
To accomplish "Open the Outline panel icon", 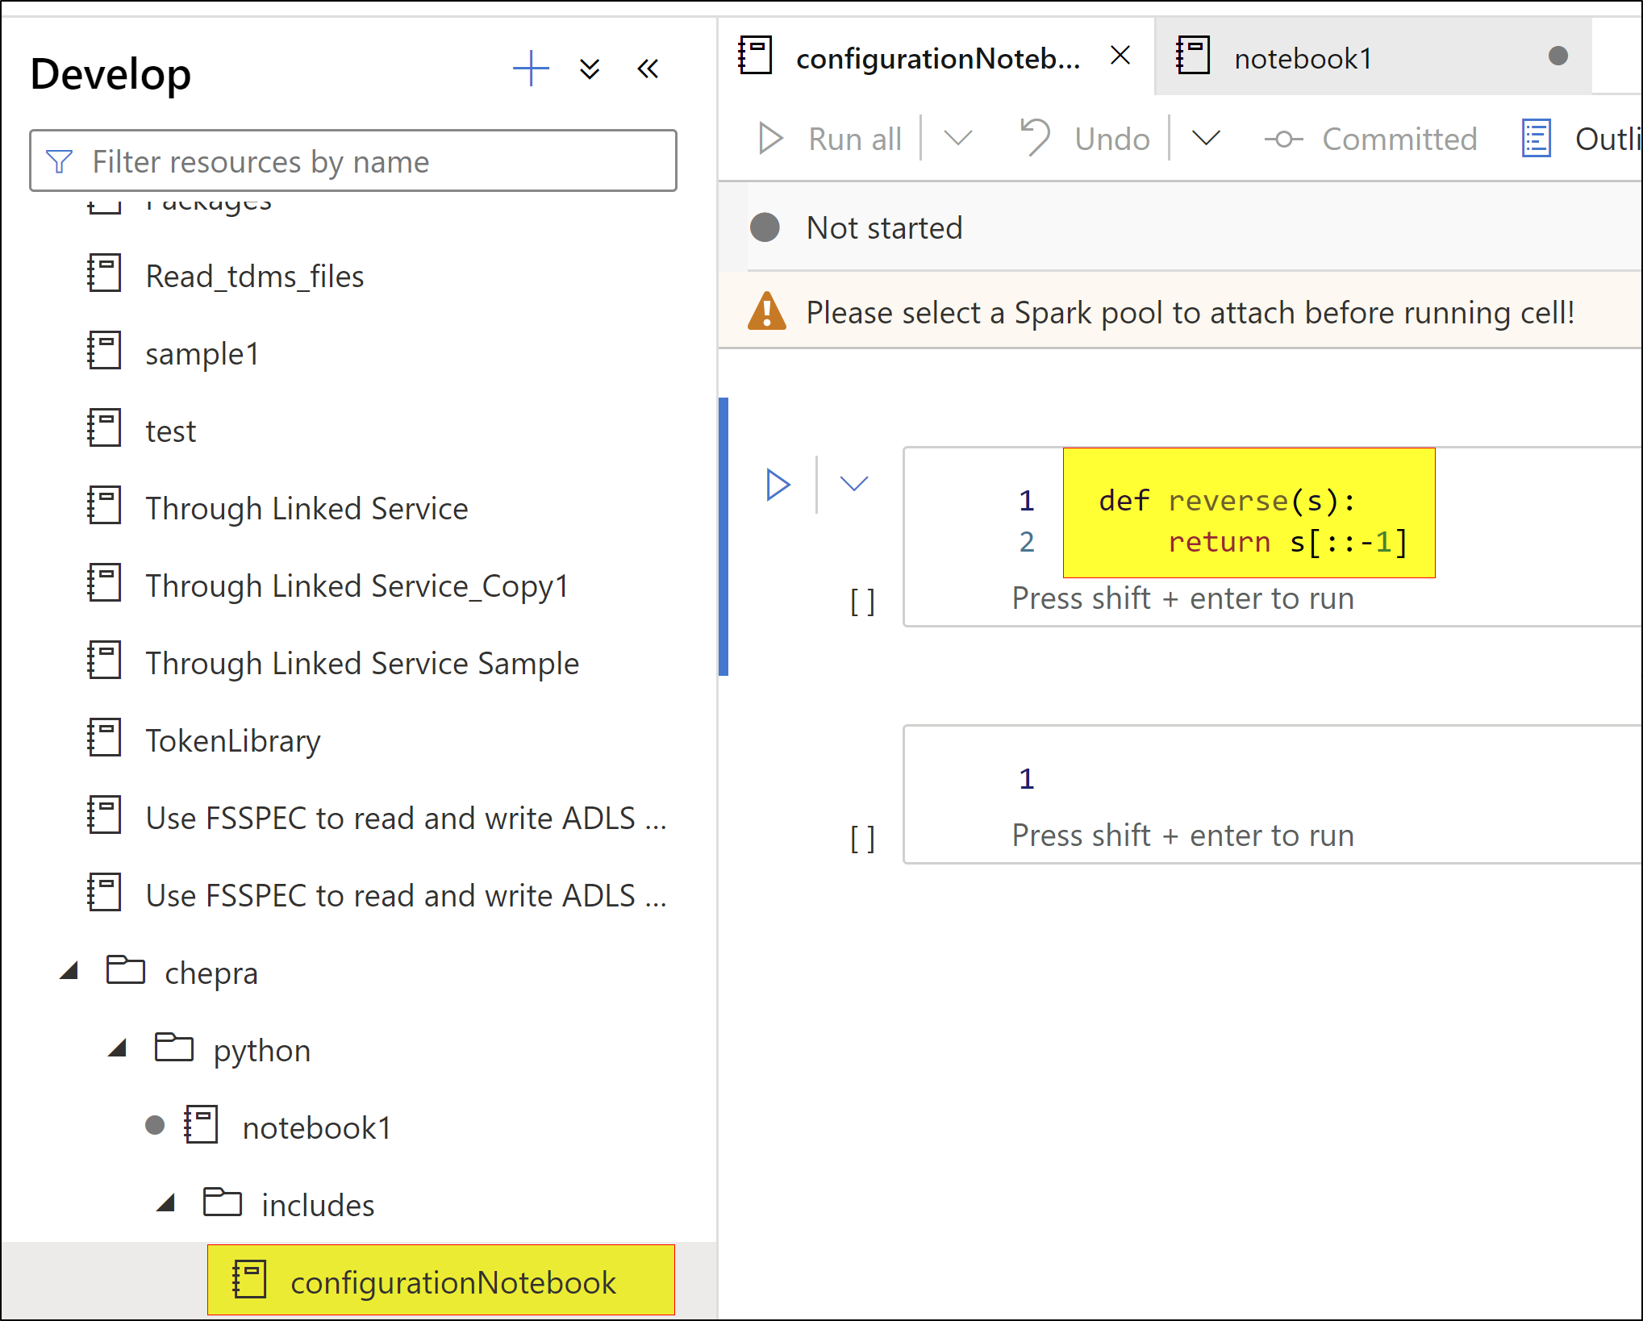I will click(x=1537, y=138).
